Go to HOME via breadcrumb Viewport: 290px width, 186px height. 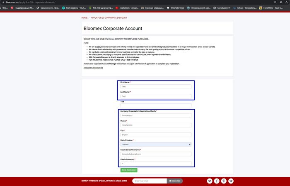click(x=85, y=18)
